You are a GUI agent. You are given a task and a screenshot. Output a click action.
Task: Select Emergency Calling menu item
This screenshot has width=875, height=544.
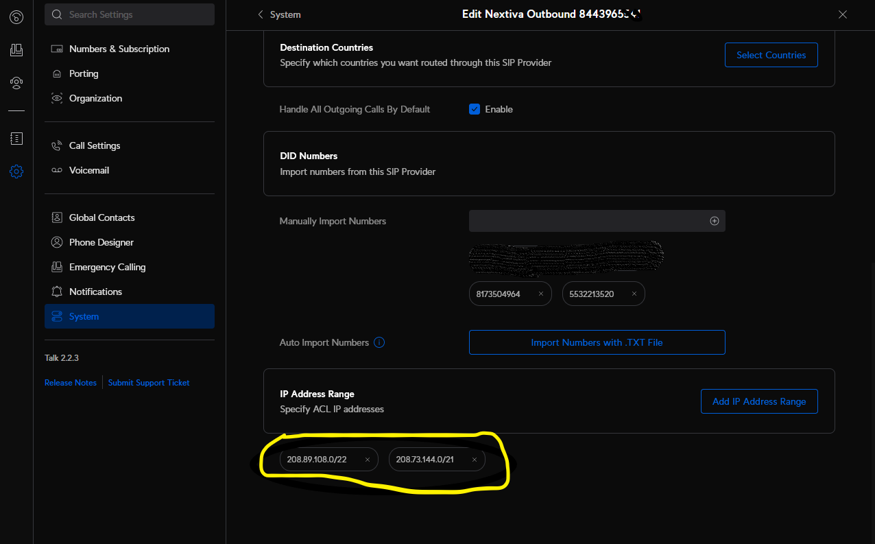(x=107, y=267)
